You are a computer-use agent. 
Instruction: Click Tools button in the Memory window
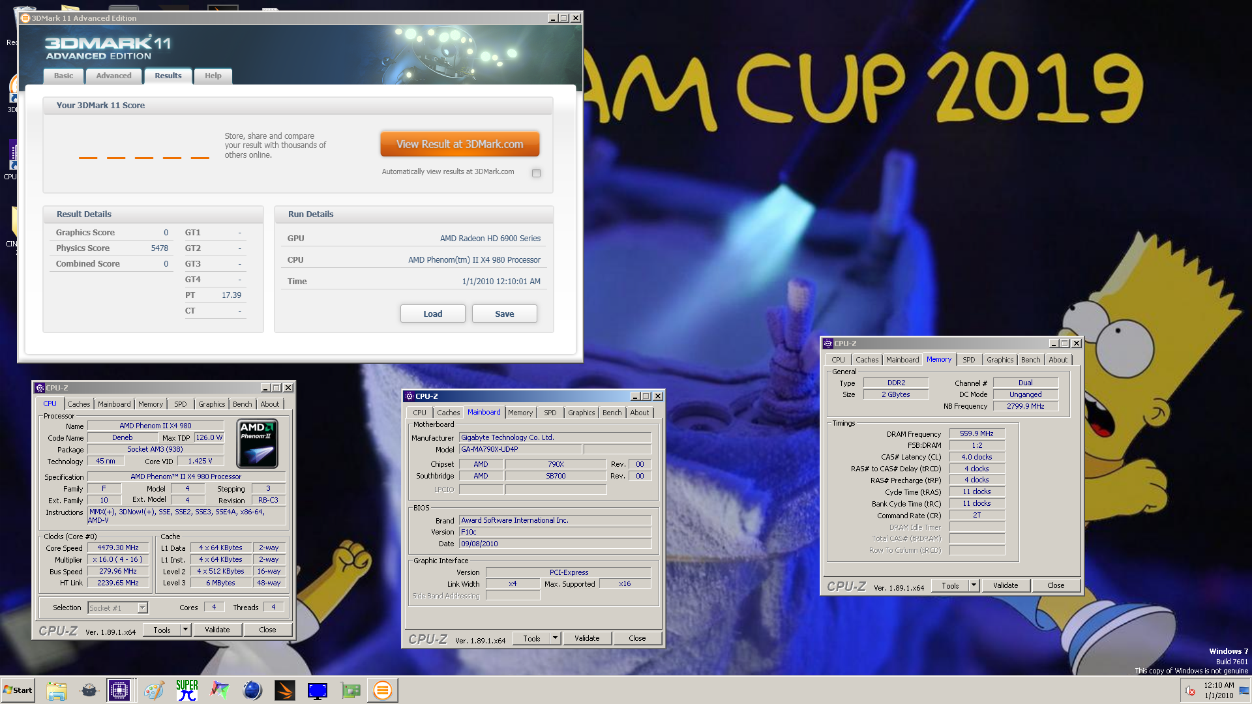[x=950, y=585]
